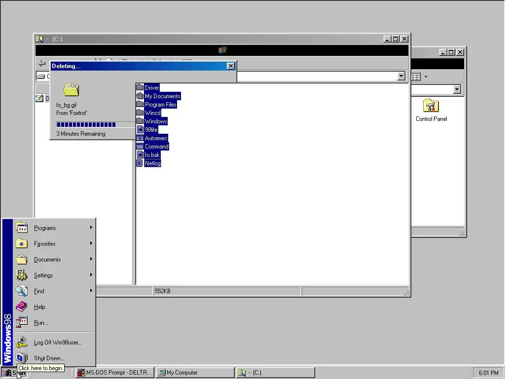Click the 552KB status bar field
Image resolution: width=505 pixels, height=379 pixels.
tap(227, 291)
